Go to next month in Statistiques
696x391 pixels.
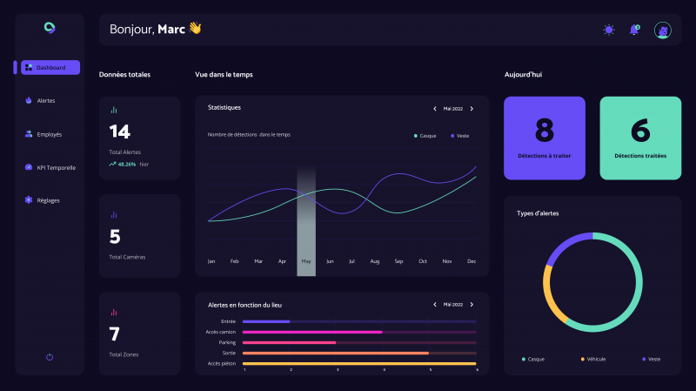[472, 109]
